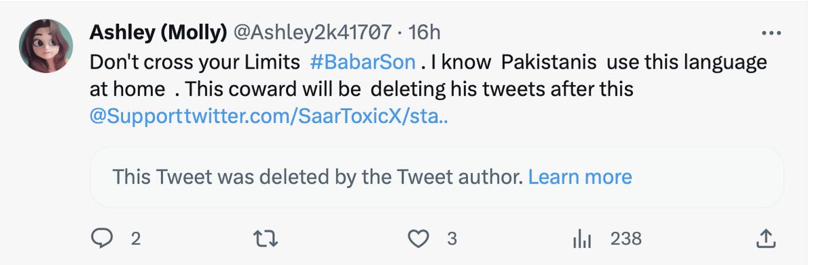Click the 238 views count
The height and width of the screenshot is (265, 815).
[626, 238]
